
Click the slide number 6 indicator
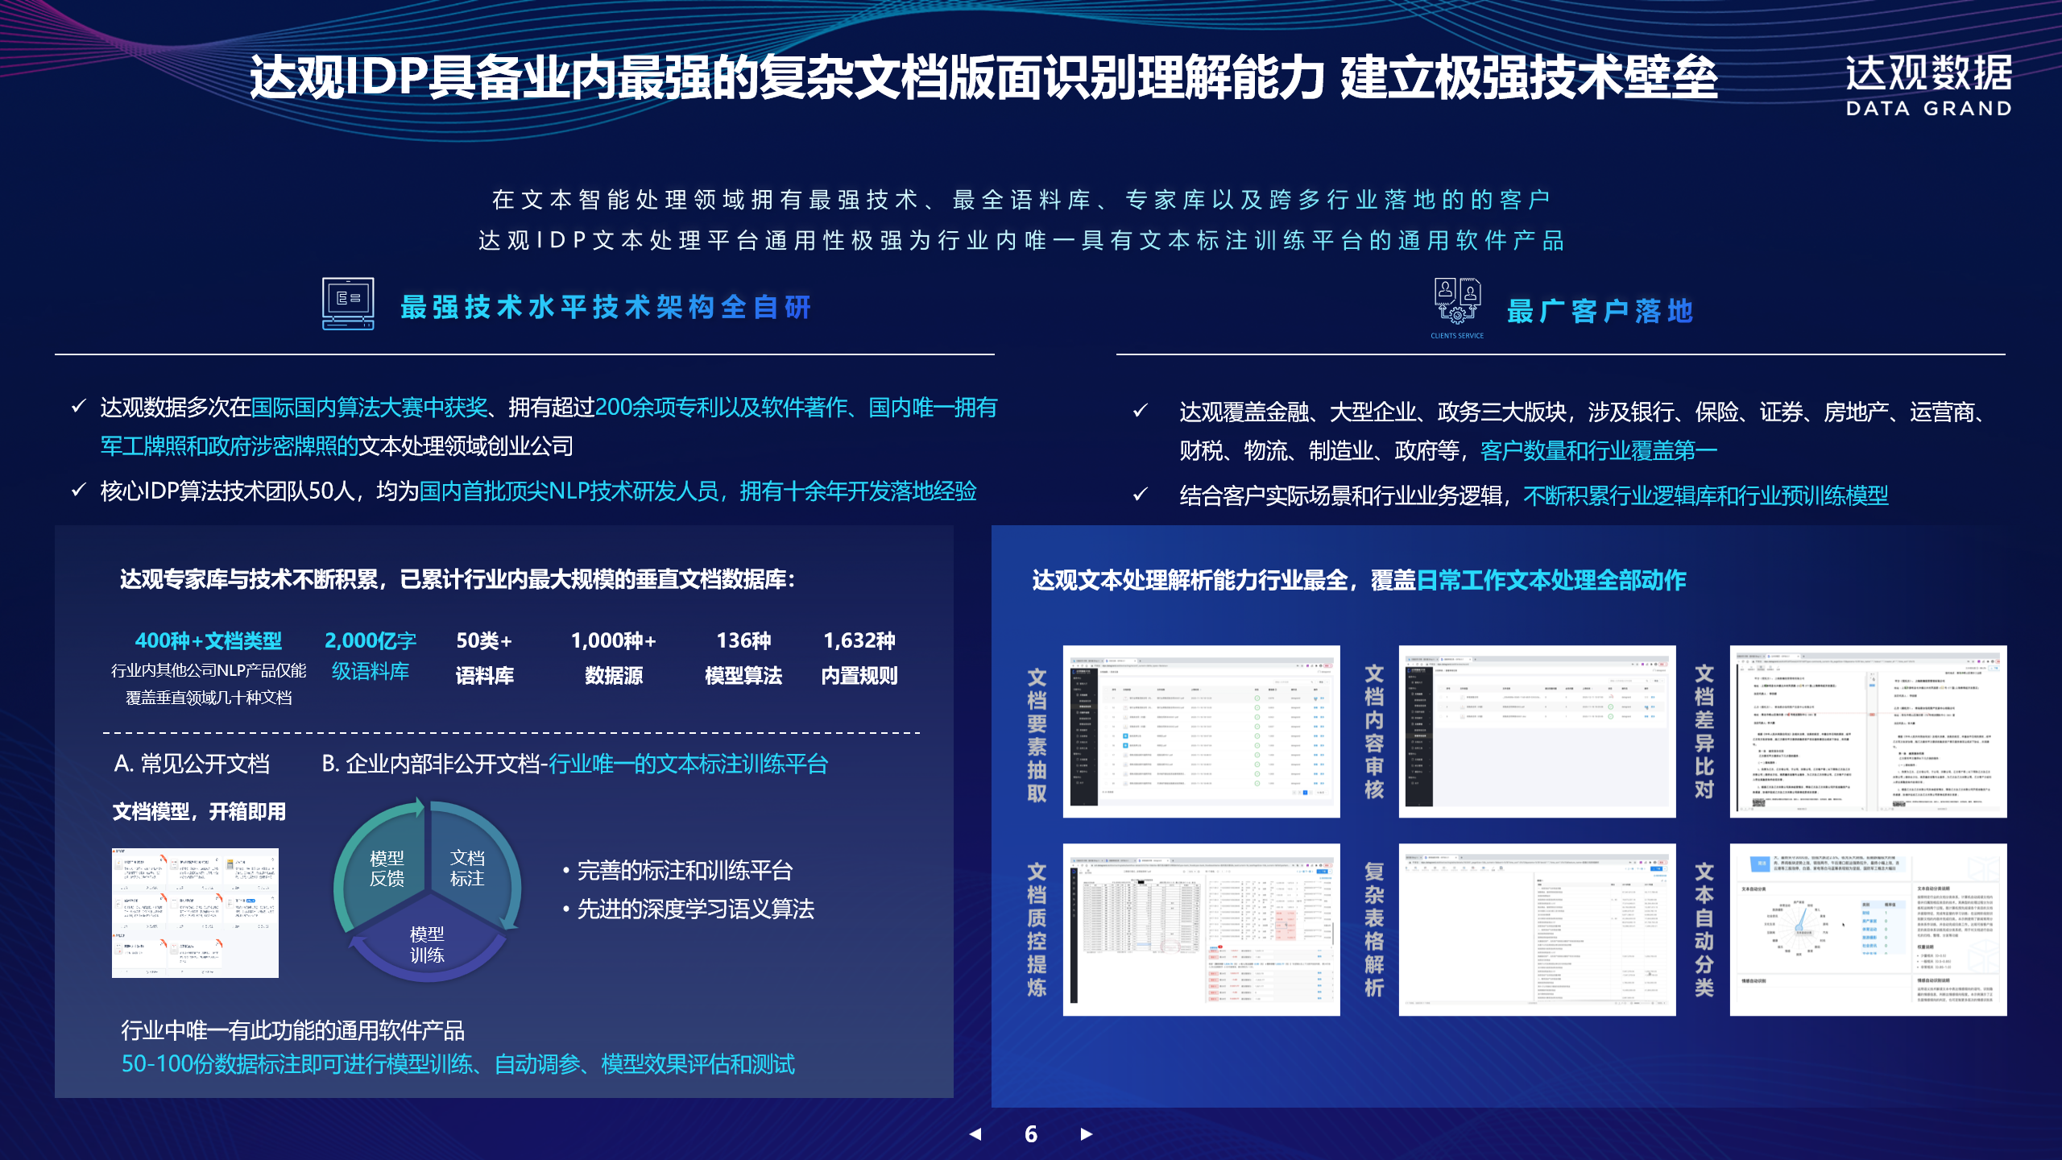pyautogui.click(x=1031, y=1134)
